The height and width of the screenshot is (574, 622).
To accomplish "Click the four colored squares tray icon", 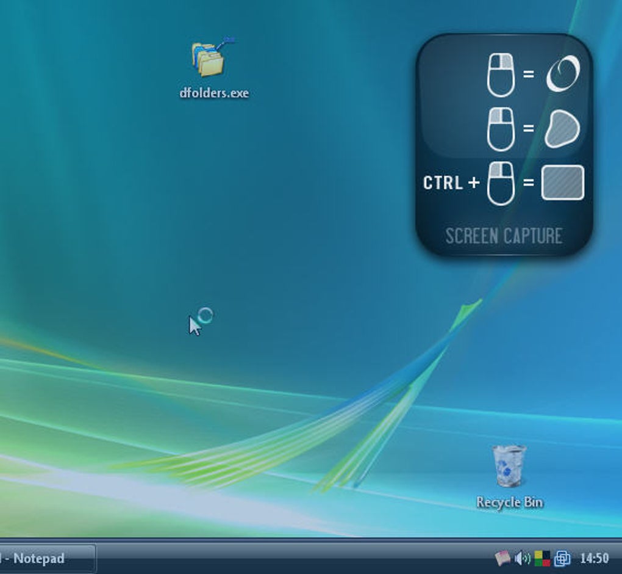I will tap(542, 558).
